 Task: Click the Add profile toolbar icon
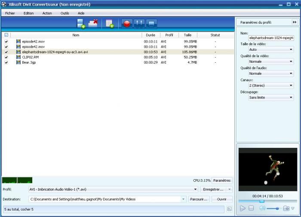point(110,24)
